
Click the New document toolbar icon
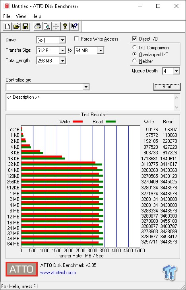(x=8, y=26)
